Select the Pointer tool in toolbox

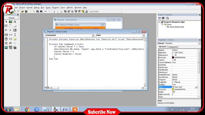tap(6, 22)
